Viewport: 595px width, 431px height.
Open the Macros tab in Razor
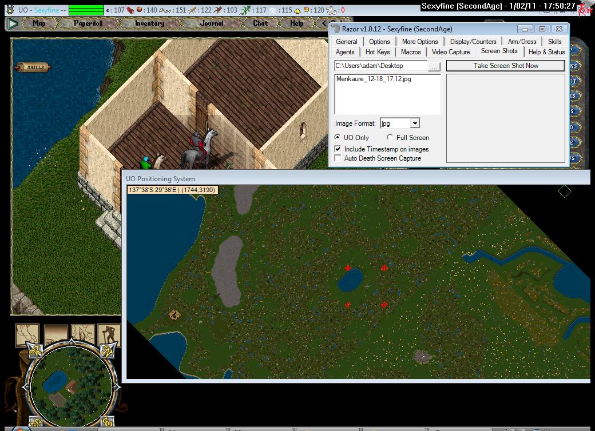(x=411, y=52)
